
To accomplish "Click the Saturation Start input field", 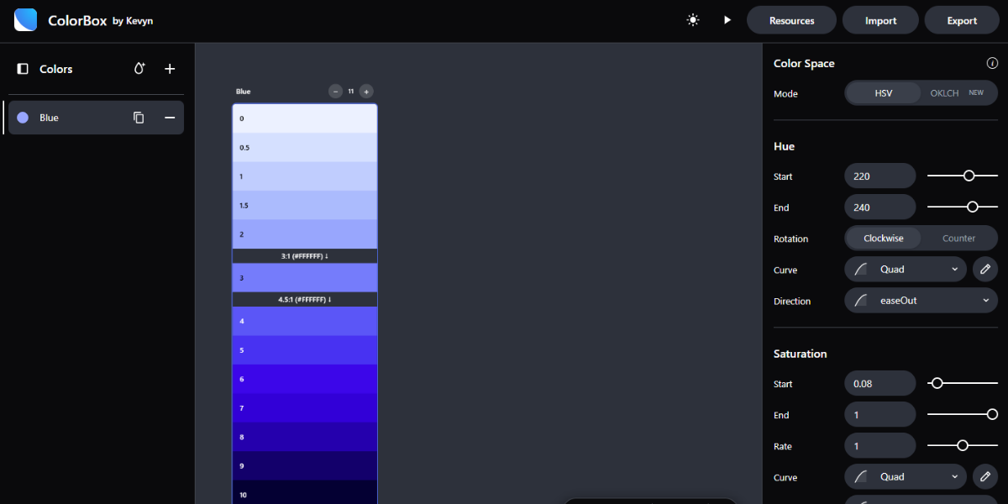I will point(879,384).
